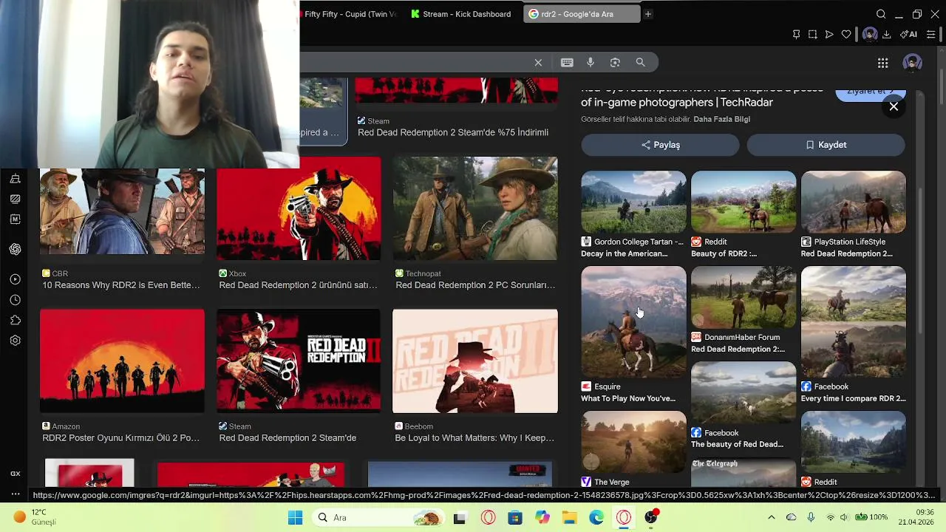Viewport: 946px width, 532px height.
Task: Open the Google apps grid
Action: [x=882, y=64]
